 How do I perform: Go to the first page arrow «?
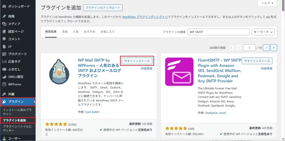[x=231, y=48]
